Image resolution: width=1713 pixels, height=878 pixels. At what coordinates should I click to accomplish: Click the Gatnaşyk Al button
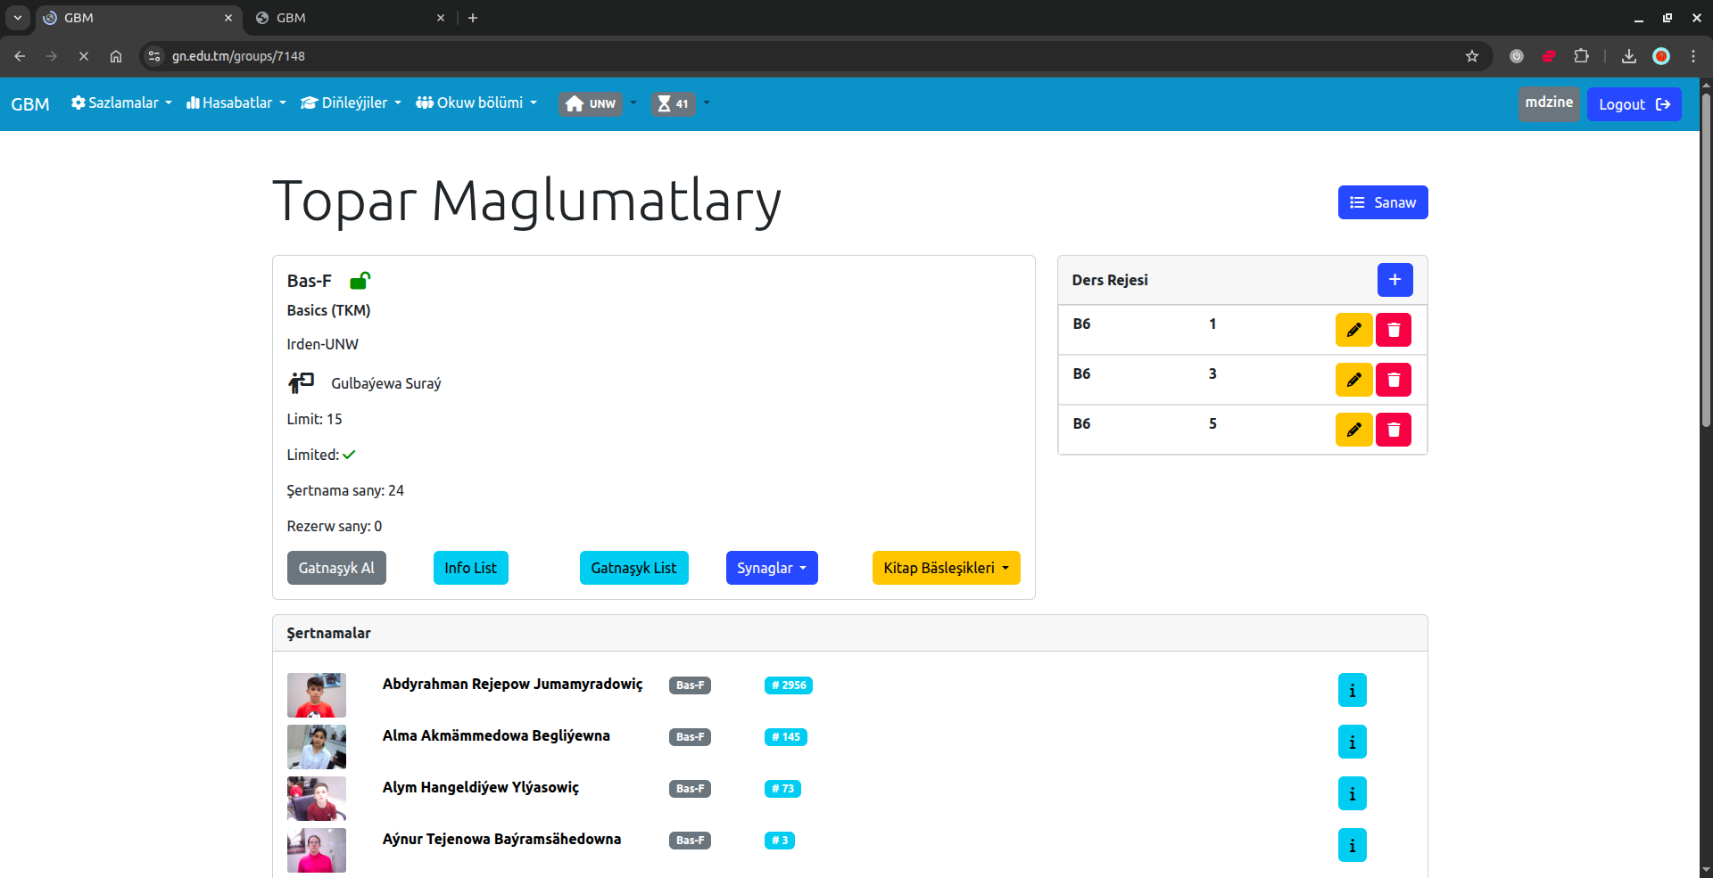click(336, 568)
